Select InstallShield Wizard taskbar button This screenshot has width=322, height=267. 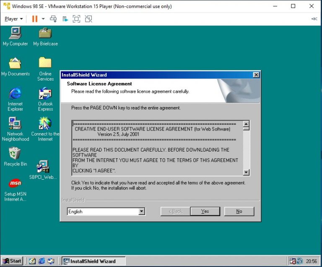tap(93, 261)
